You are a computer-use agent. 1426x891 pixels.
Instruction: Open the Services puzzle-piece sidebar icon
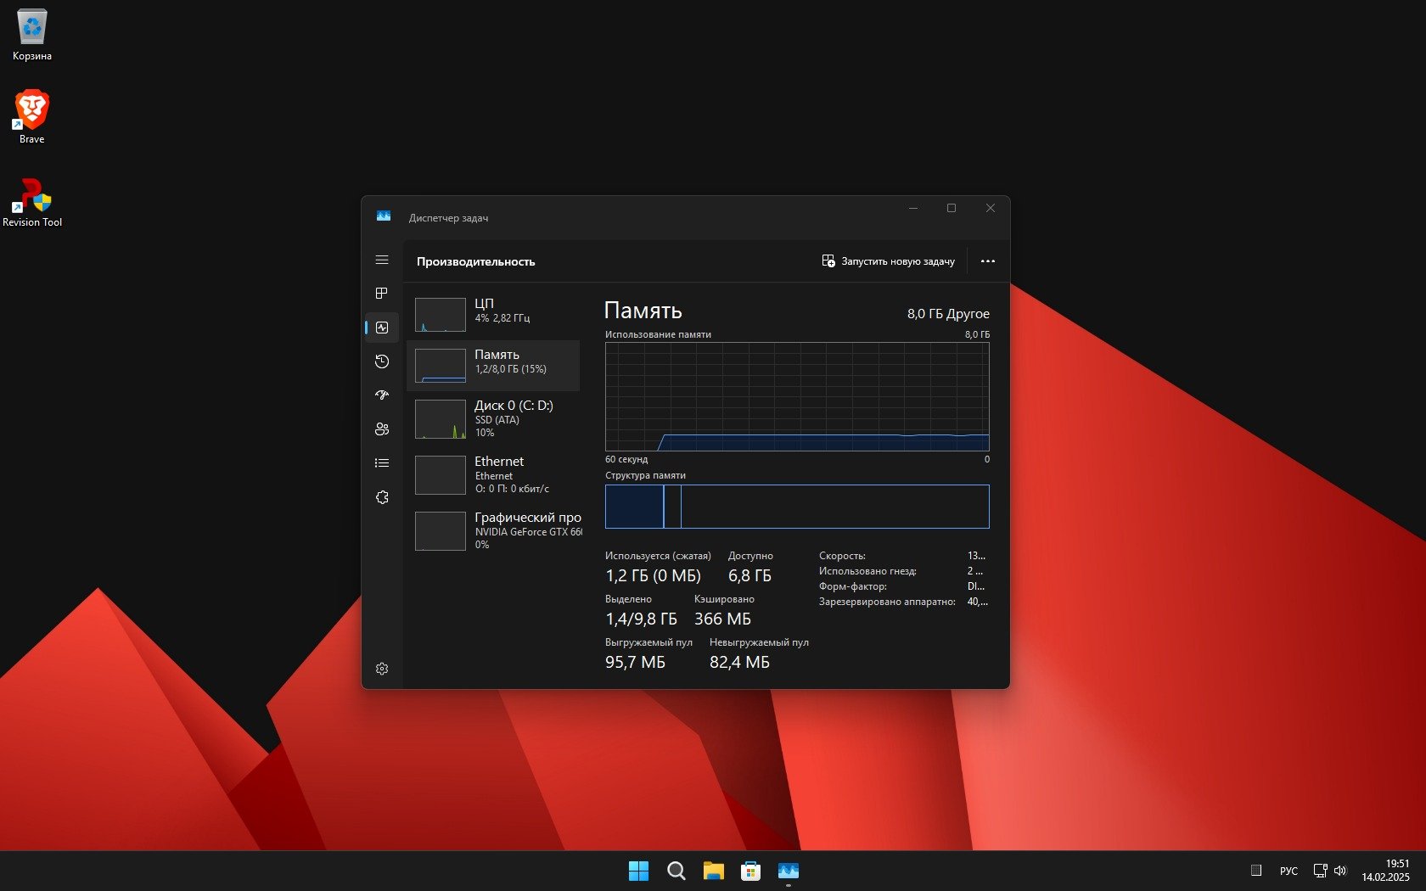tap(382, 497)
